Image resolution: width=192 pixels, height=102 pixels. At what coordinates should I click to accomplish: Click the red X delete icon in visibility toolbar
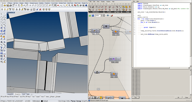point(40,9)
